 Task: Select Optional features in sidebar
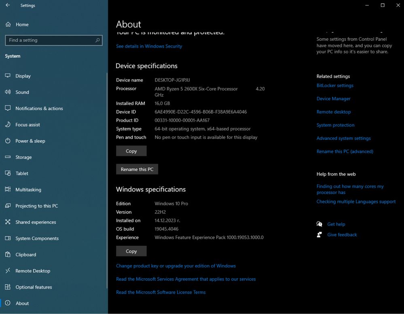coord(54,287)
